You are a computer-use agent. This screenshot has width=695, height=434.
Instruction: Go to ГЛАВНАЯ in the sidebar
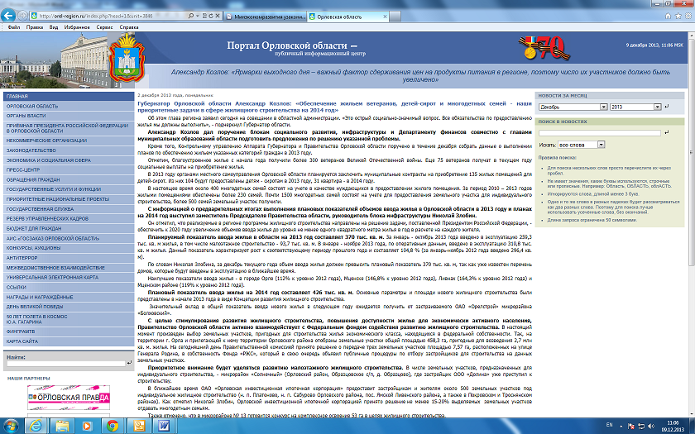(x=69, y=96)
